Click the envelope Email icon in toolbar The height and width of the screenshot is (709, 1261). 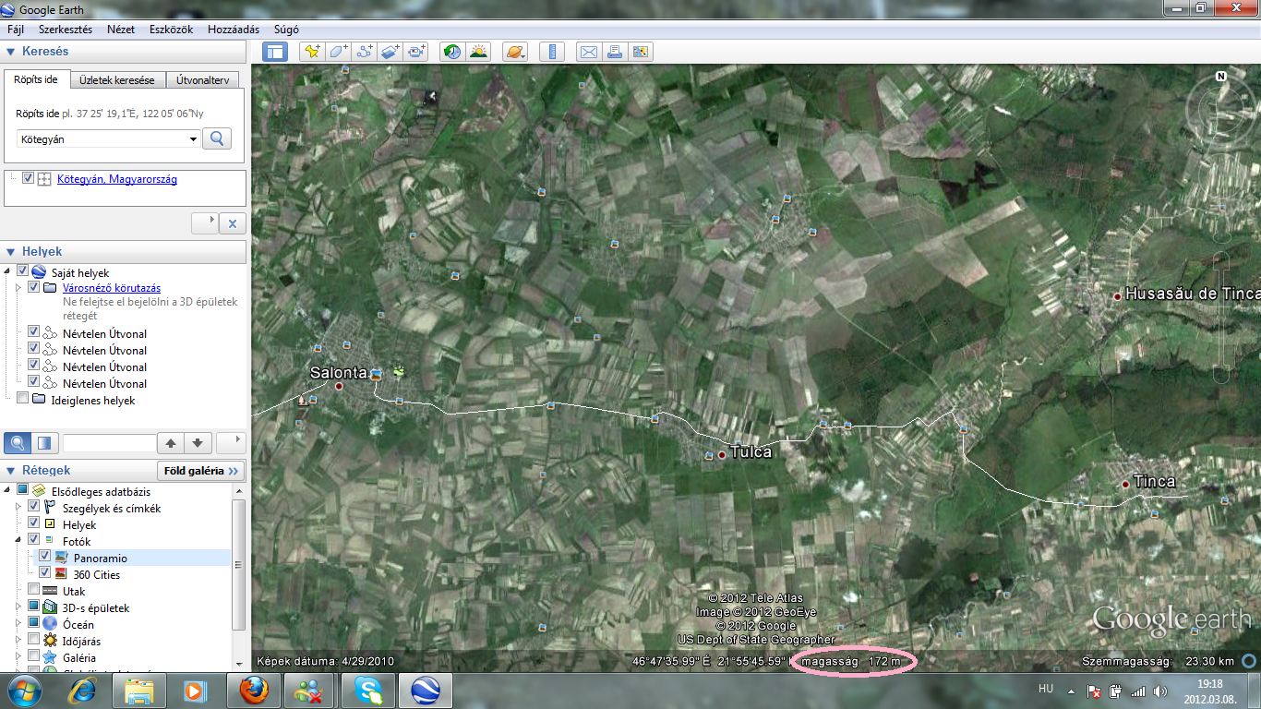click(588, 52)
